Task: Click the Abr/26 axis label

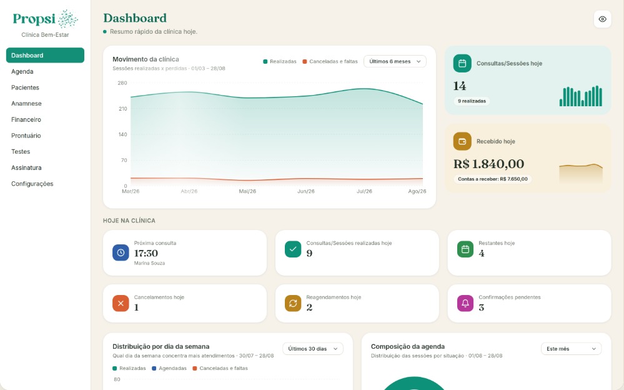Action: 189,191
